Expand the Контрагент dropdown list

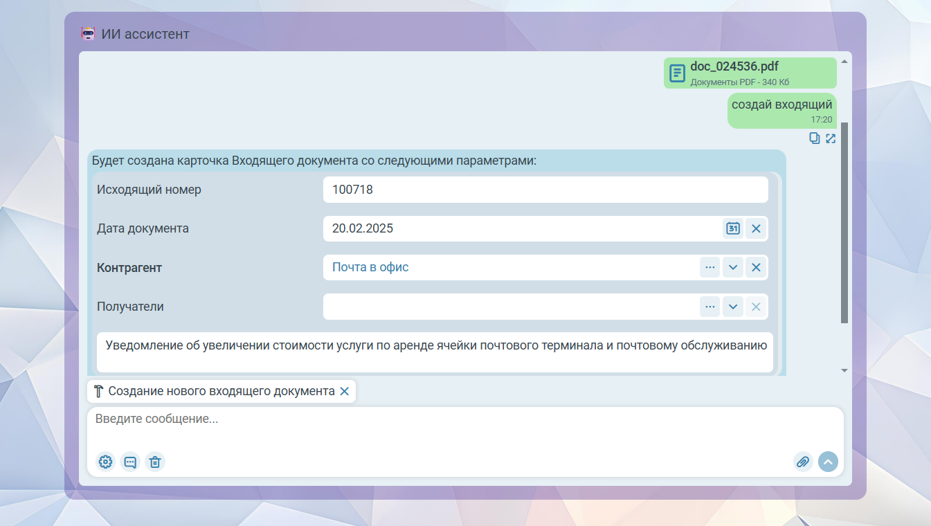(733, 267)
